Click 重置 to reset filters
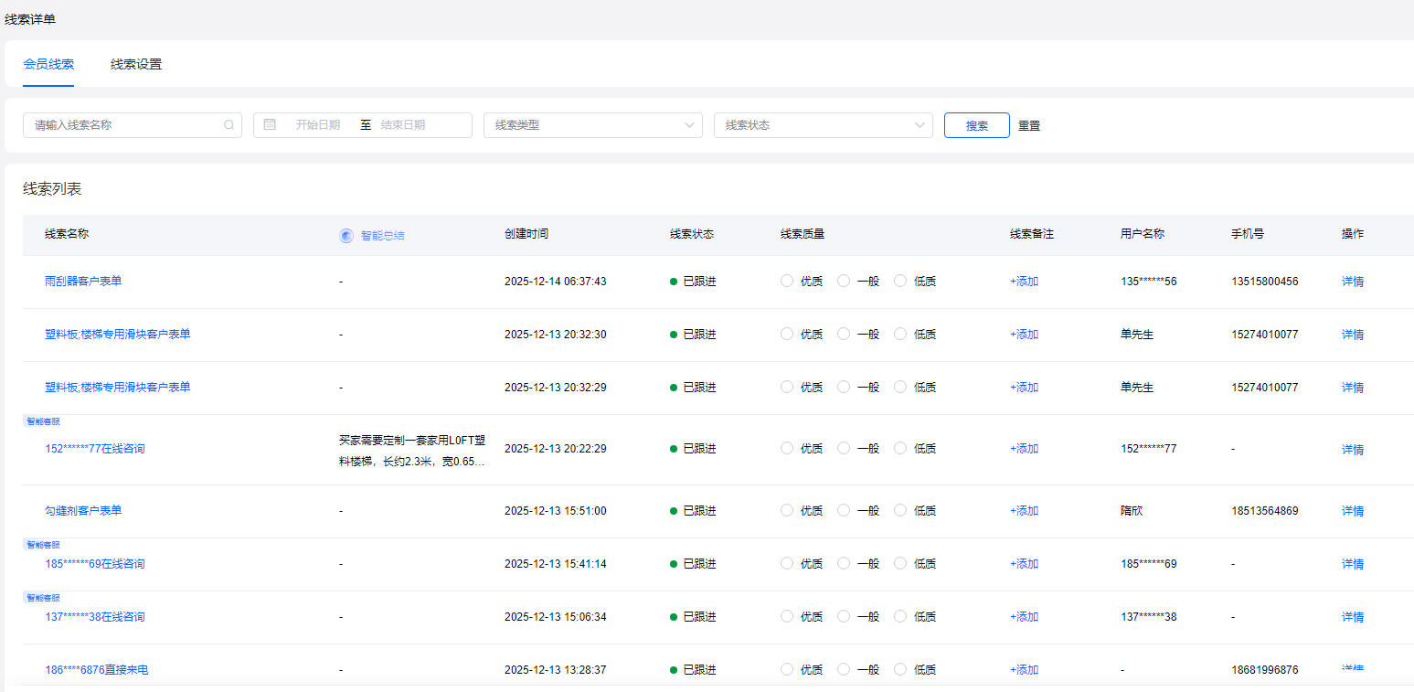 [1029, 126]
